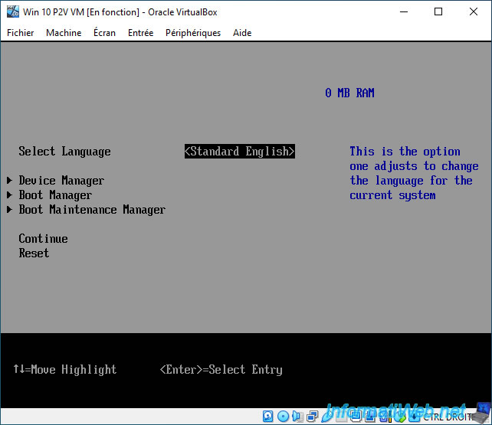Select the Reset option
492x425 pixels.
coord(34,253)
